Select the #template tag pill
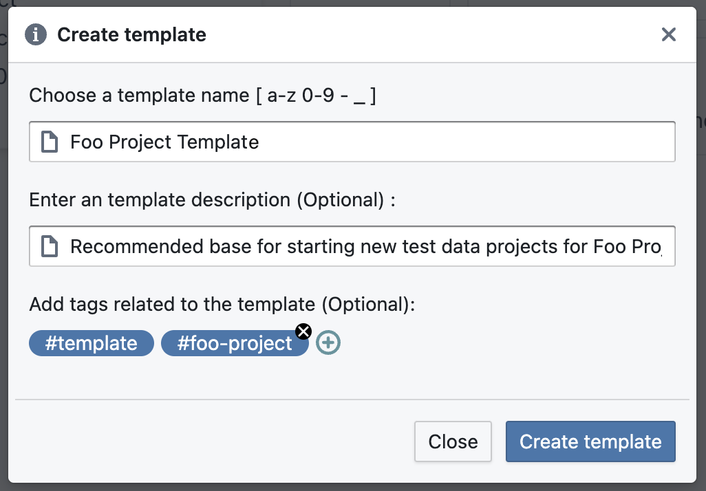Image resolution: width=706 pixels, height=491 pixels. tap(92, 343)
